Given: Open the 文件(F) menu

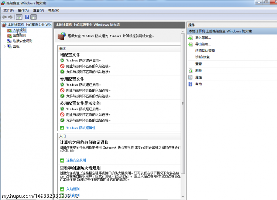Looking at the screenshot, I should 8,10.
